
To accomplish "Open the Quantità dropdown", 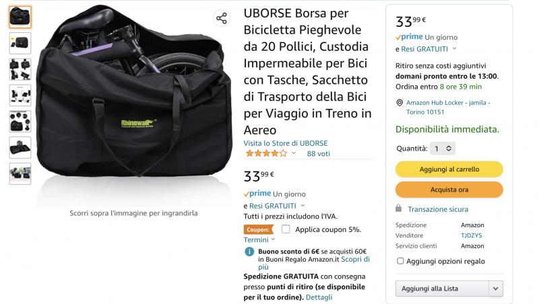I will [x=443, y=149].
